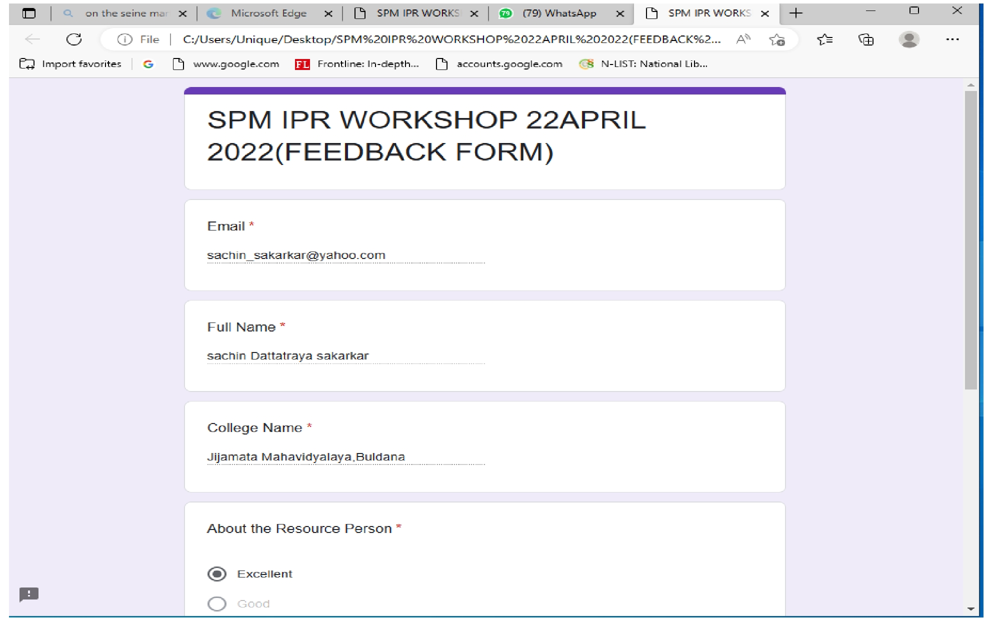The image size is (987, 622).
Task: Open Settings and more ellipsis menu
Action: tap(952, 39)
